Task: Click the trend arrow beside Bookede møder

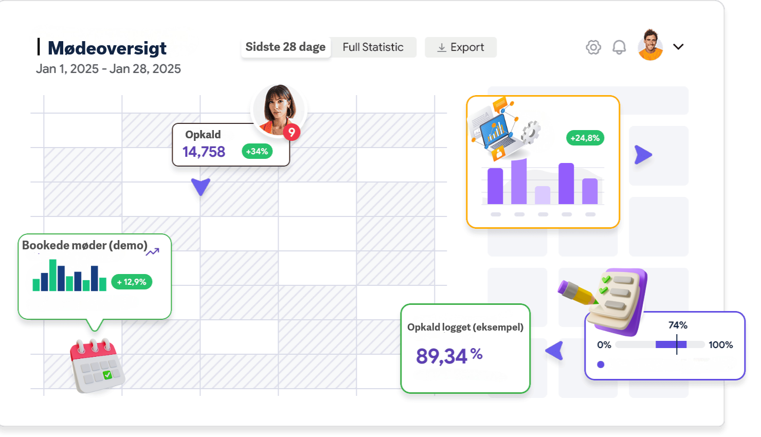Action: pyautogui.click(x=153, y=251)
